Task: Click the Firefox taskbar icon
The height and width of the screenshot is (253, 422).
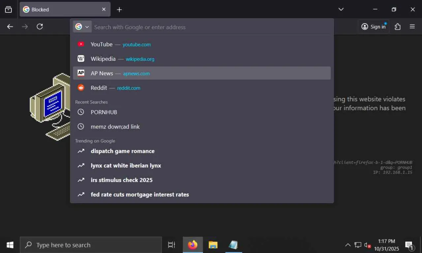Action: (x=193, y=245)
